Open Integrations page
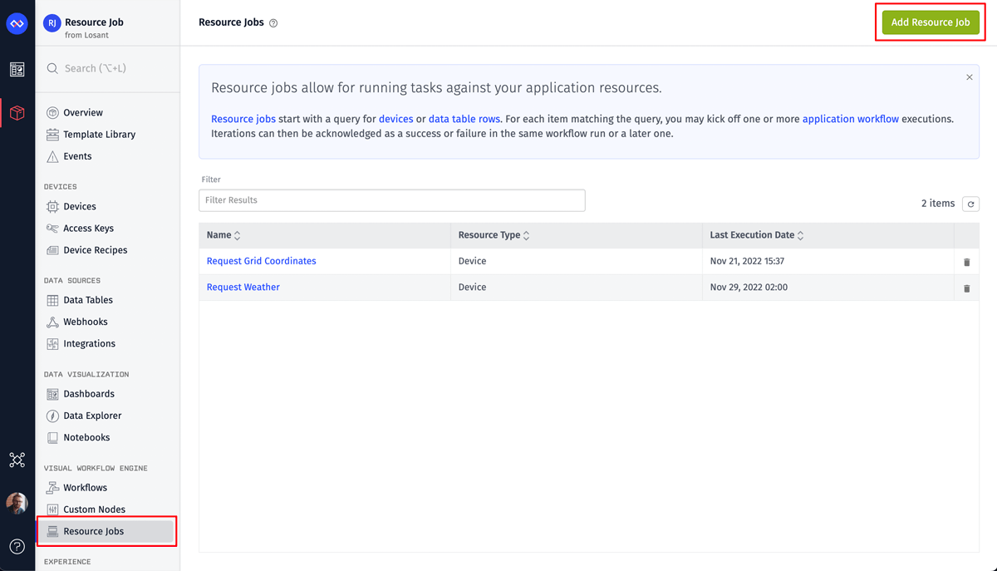 (x=89, y=344)
